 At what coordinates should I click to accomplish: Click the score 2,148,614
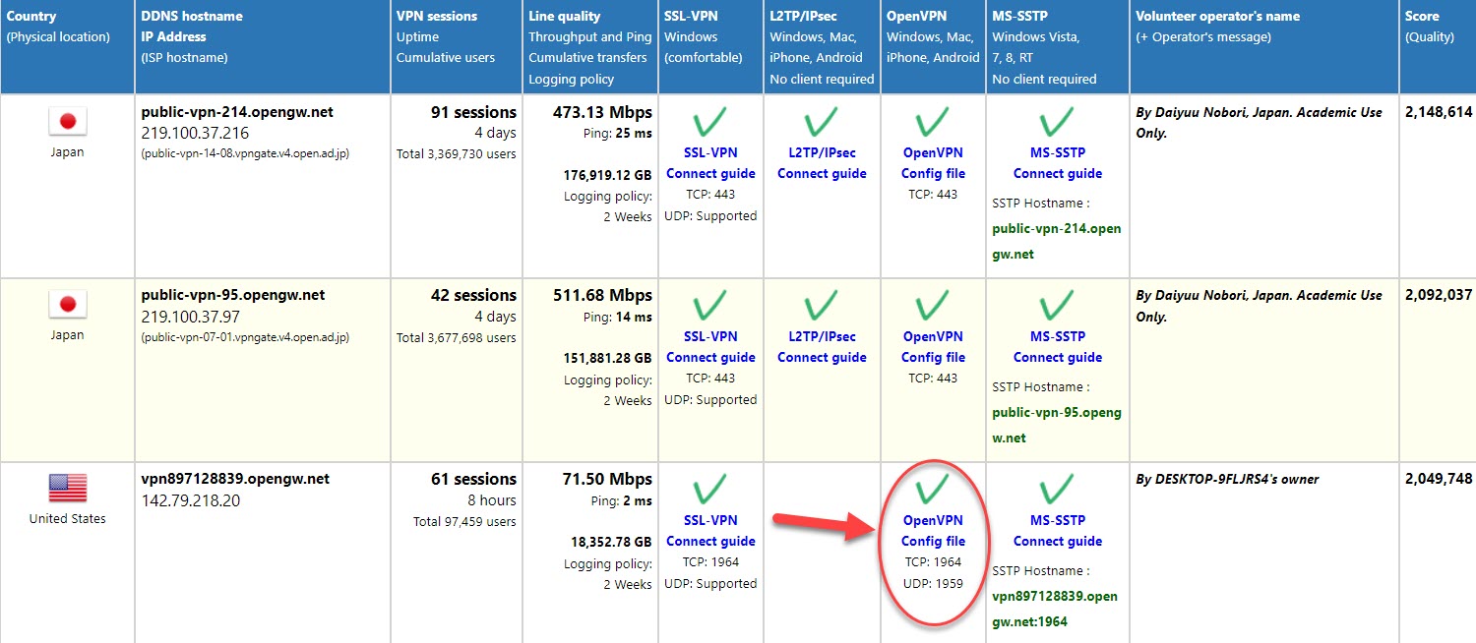pos(1439,112)
